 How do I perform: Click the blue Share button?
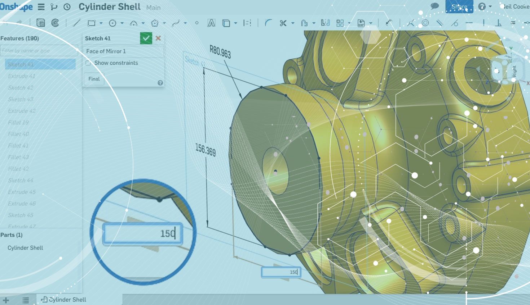click(x=459, y=6)
